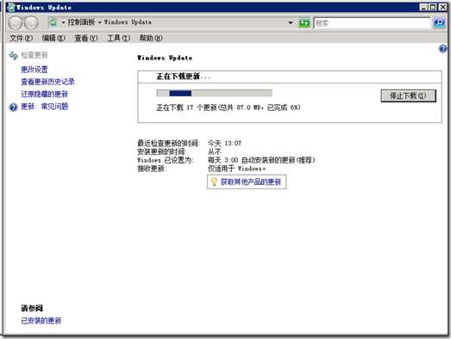Click the lightbulb icon beside 获取其他产品的更新
The width and height of the screenshot is (451, 339).
pyautogui.click(x=214, y=182)
